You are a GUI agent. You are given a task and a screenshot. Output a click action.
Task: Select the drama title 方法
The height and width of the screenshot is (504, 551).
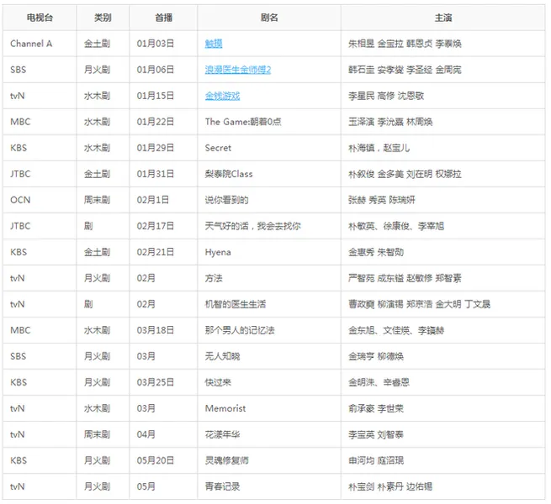coord(214,278)
